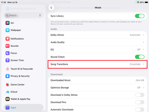Screen dimensions: 149x112
Task: Open Wallet & Apple Pay settings
Action: (x=24, y=99)
